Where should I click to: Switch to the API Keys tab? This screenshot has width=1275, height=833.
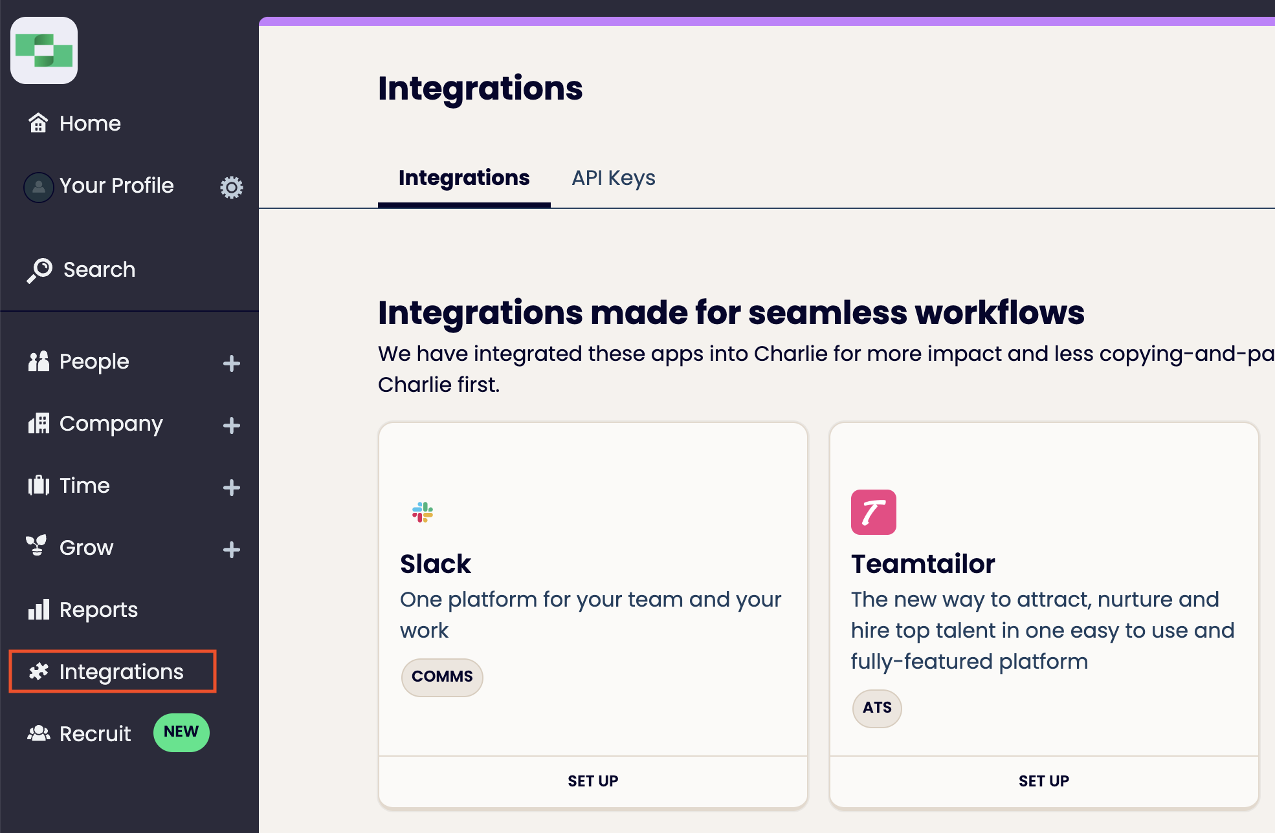pos(613,178)
